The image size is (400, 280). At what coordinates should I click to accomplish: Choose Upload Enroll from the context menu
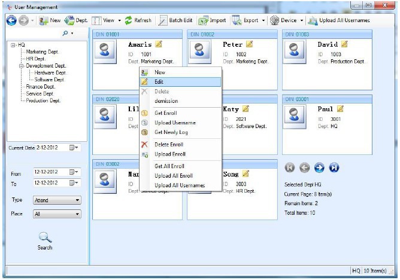tap(180, 154)
